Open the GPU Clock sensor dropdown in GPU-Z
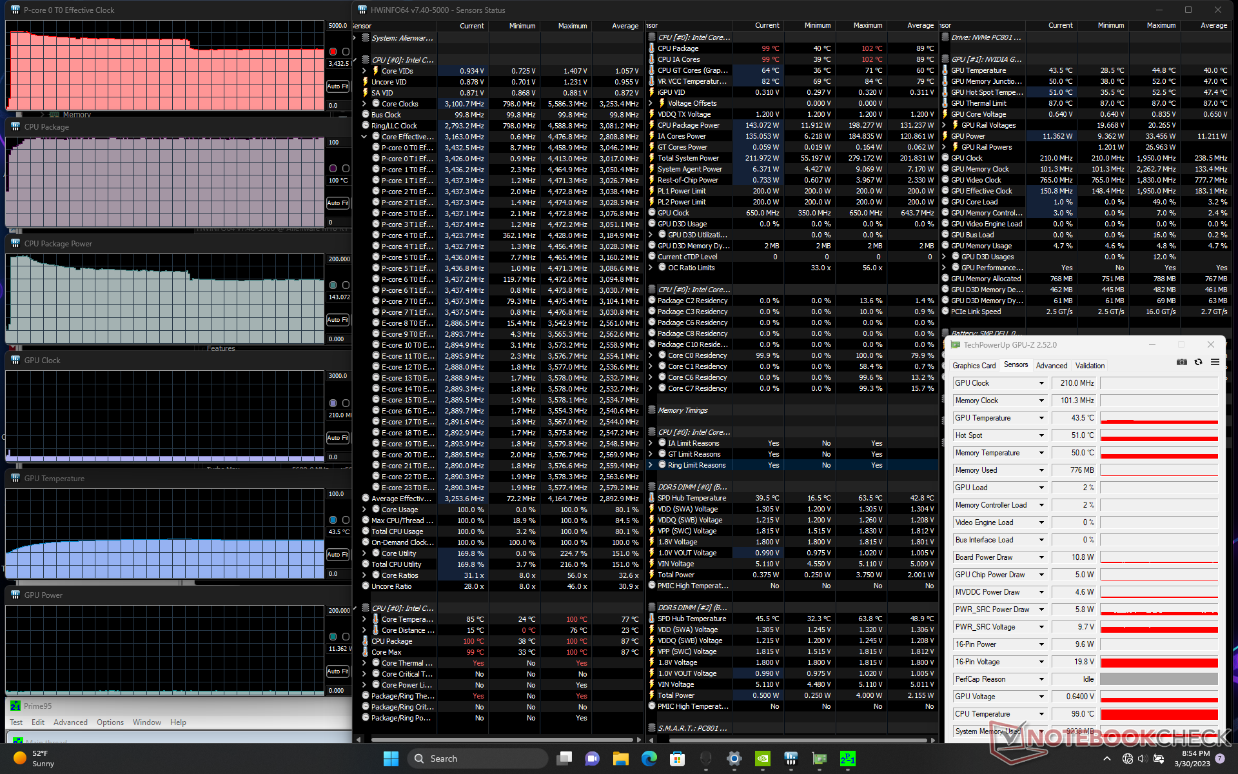1238x774 pixels. (x=1041, y=383)
